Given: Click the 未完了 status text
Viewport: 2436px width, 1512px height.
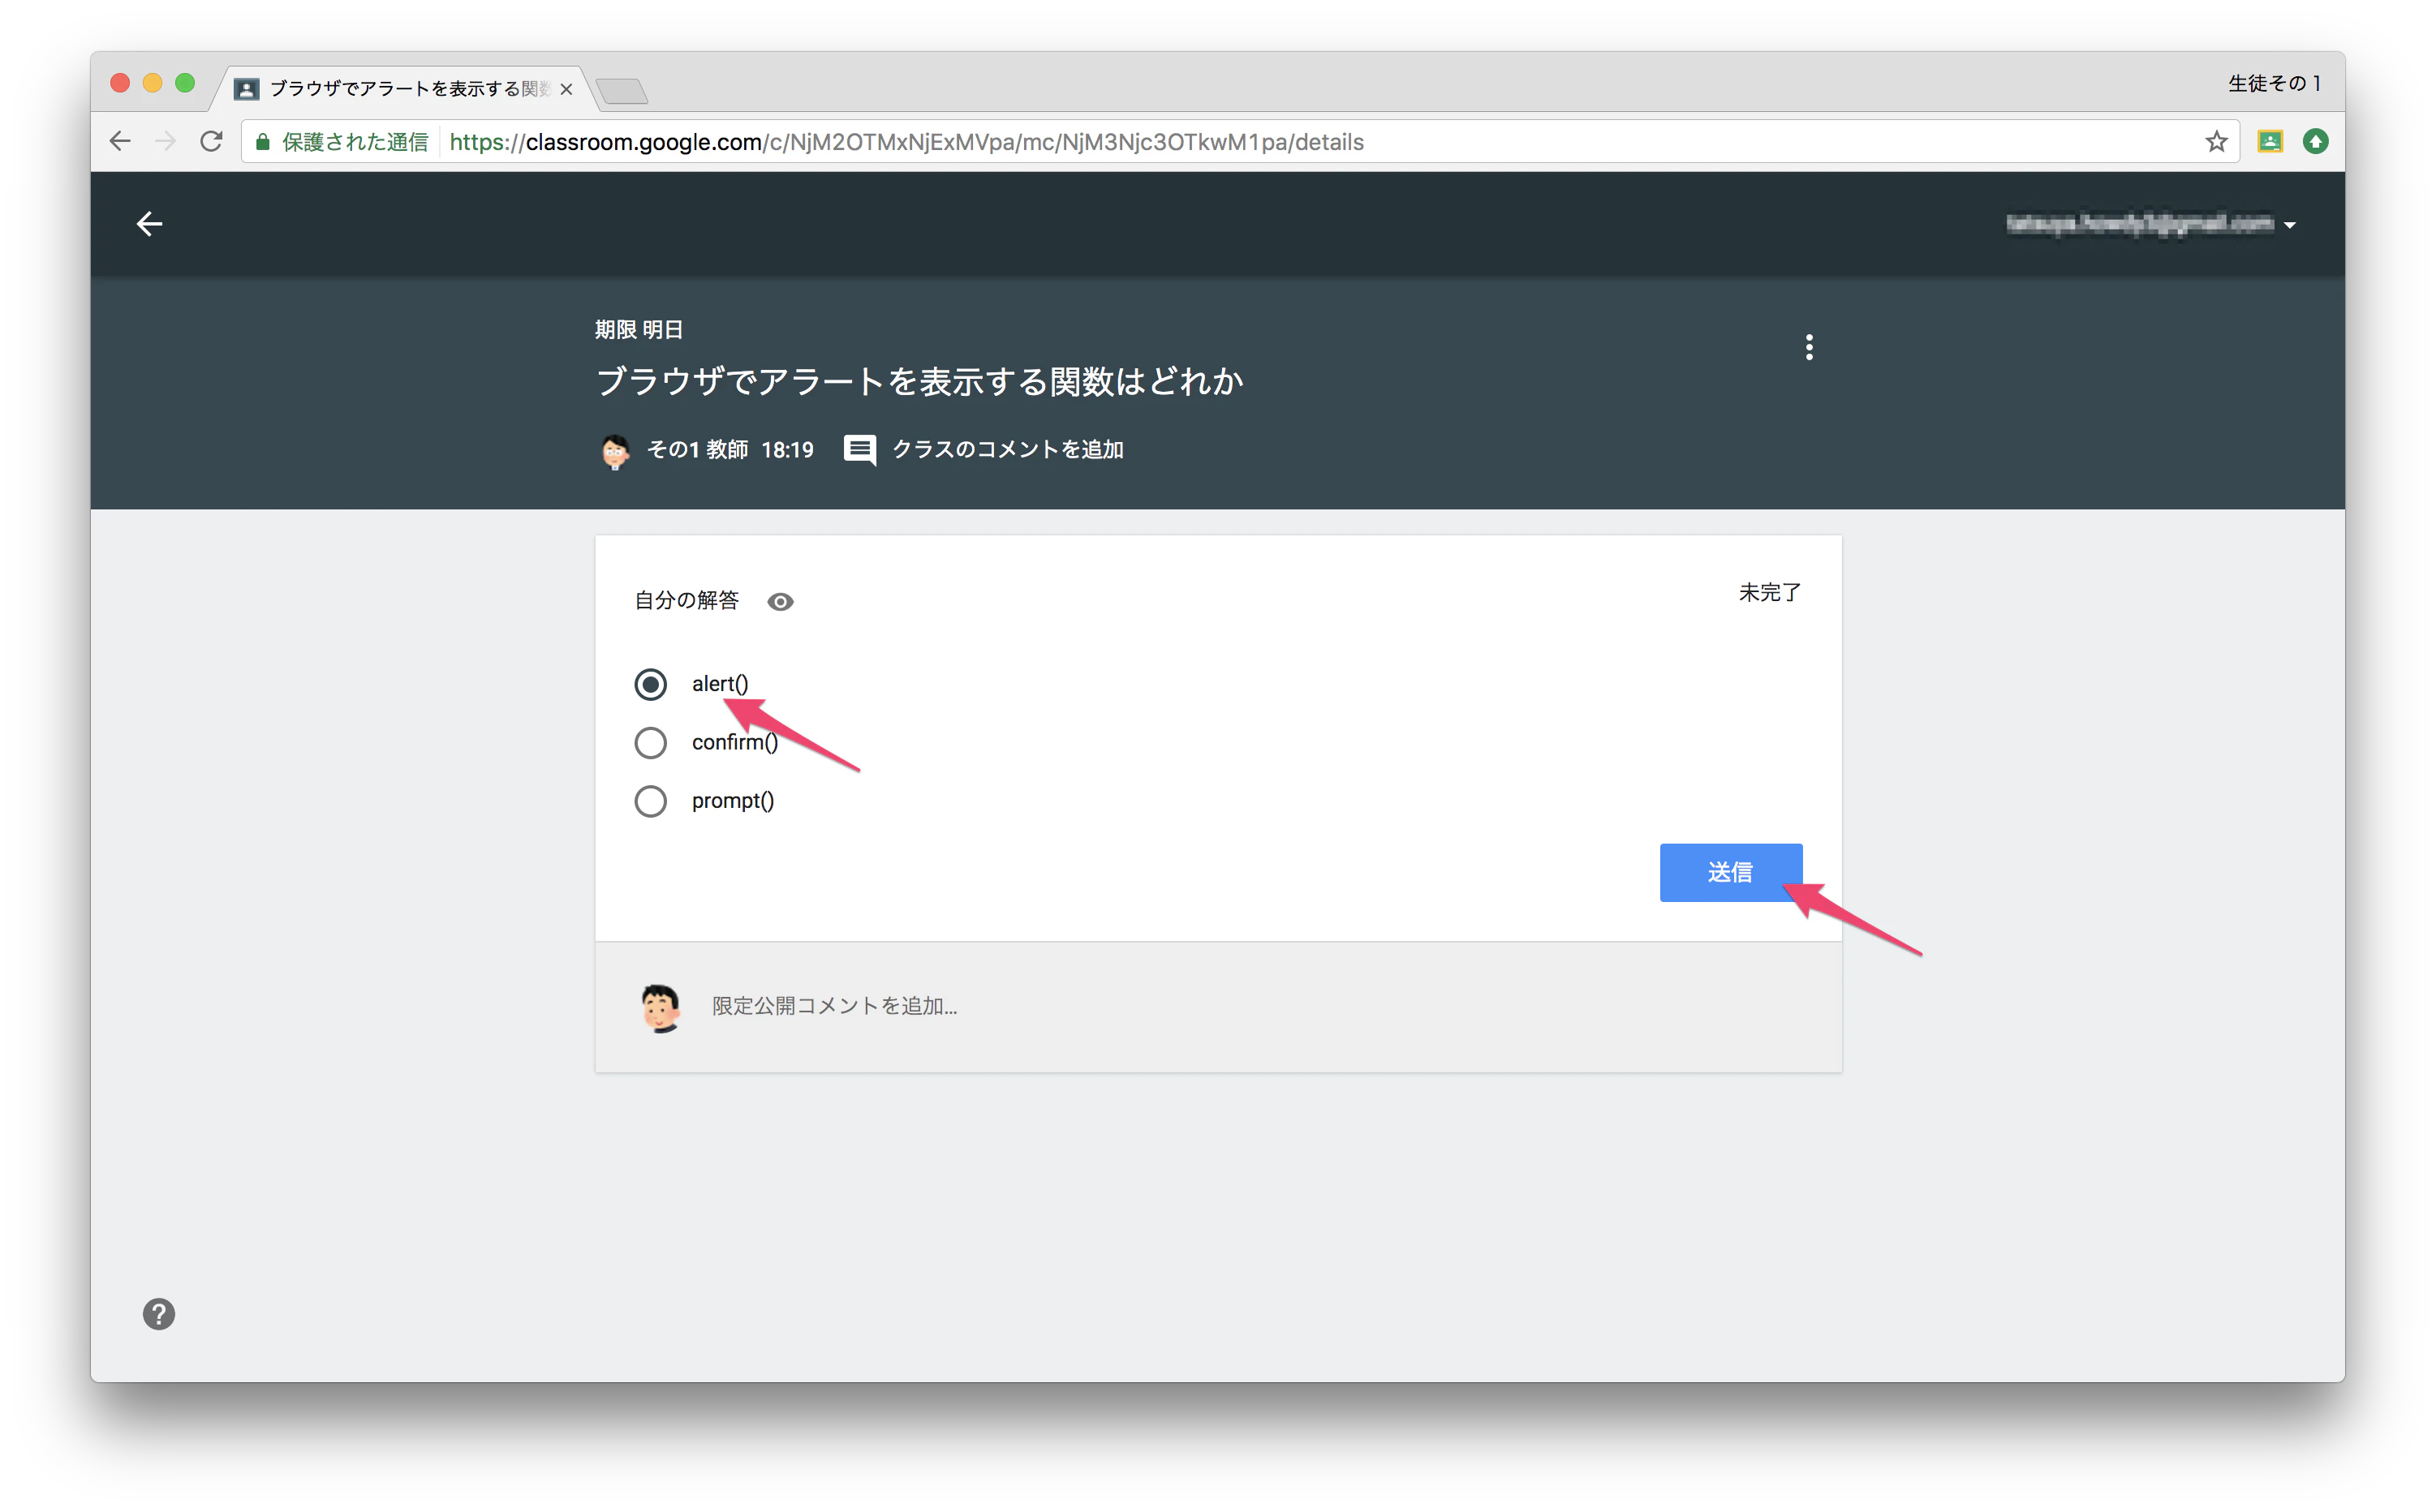Looking at the screenshot, I should [x=1770, y=592].
